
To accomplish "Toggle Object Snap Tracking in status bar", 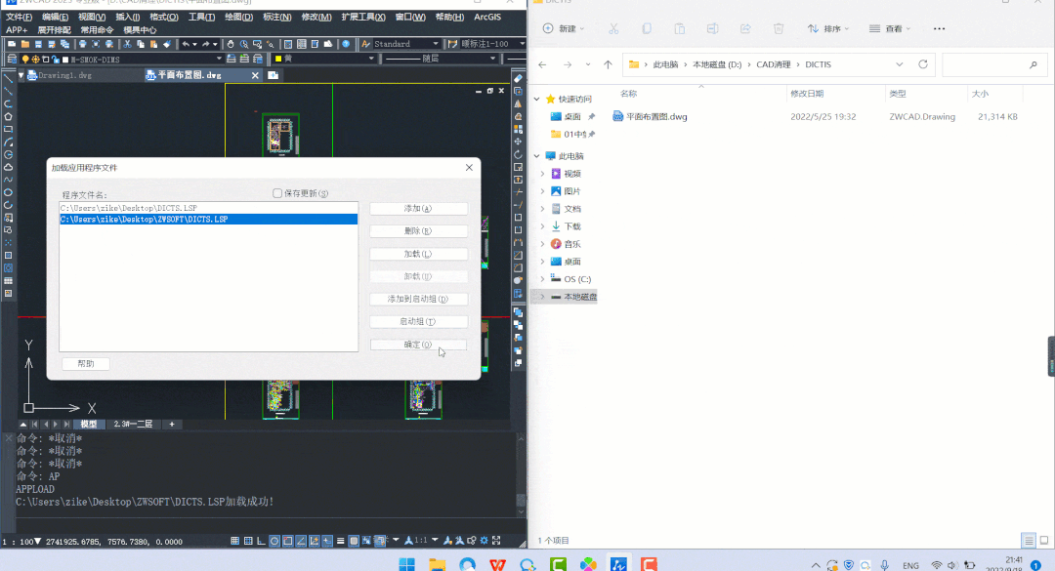I will pyautogui.click(x=301, y=541).
